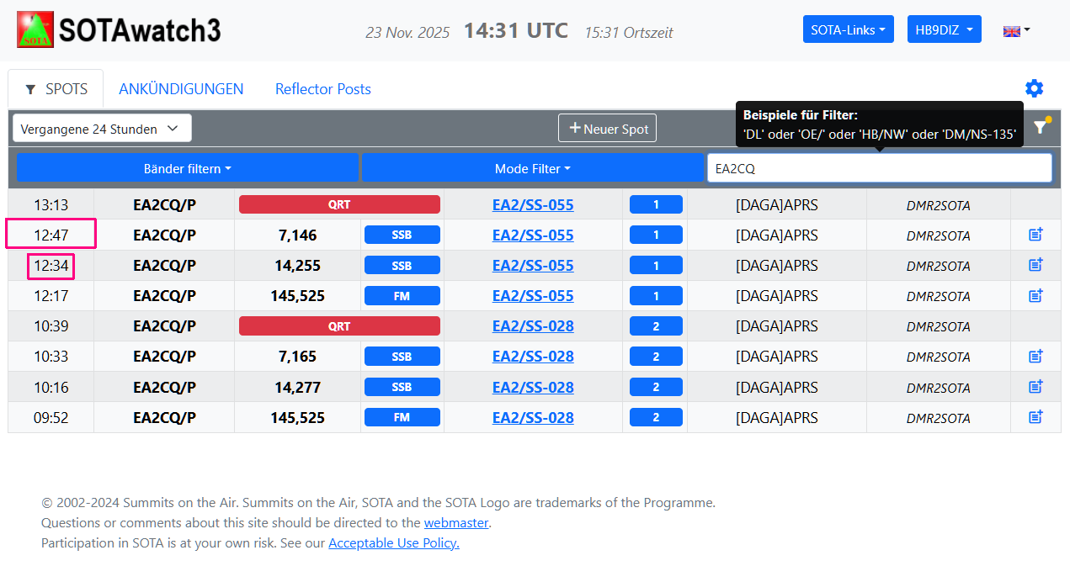Click log icon for 14,277 SSB spot
Screen dimensions: 1070x566
click(x=1035, y=387)
